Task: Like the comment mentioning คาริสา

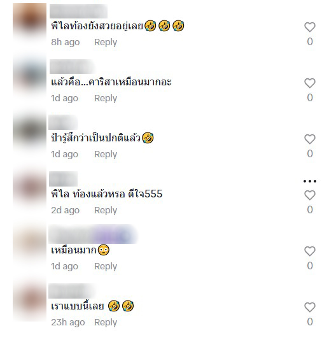Action: pyautogui.click(x=310, y=83)
